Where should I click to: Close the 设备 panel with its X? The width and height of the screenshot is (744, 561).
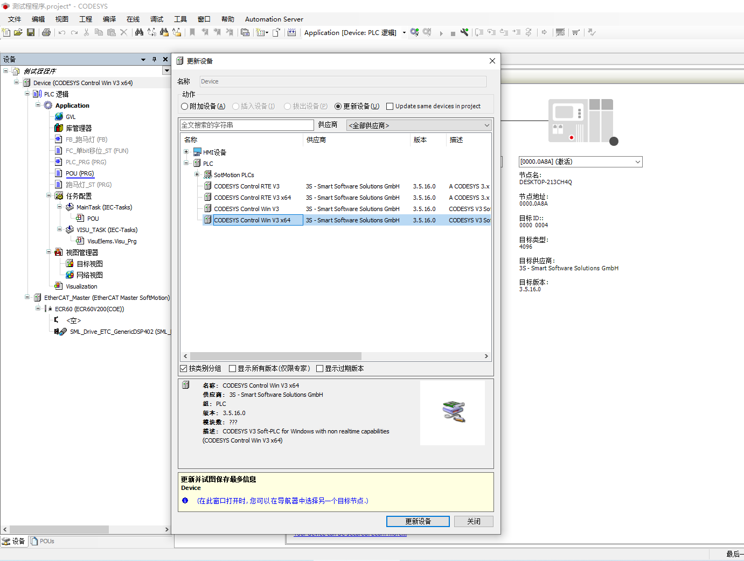165,59
